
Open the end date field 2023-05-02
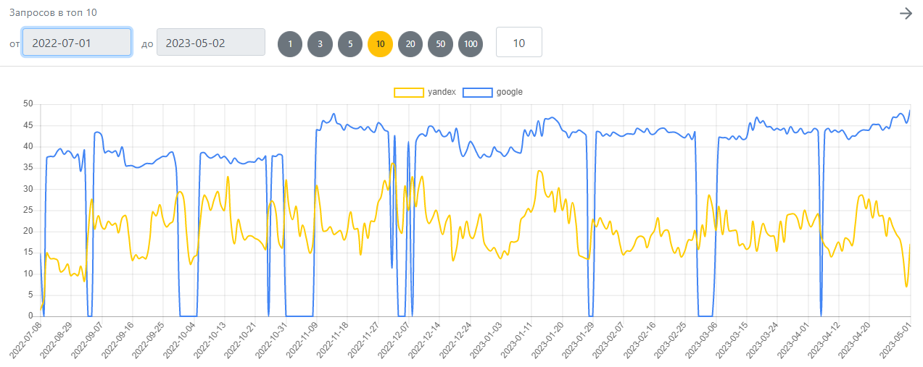211,43
